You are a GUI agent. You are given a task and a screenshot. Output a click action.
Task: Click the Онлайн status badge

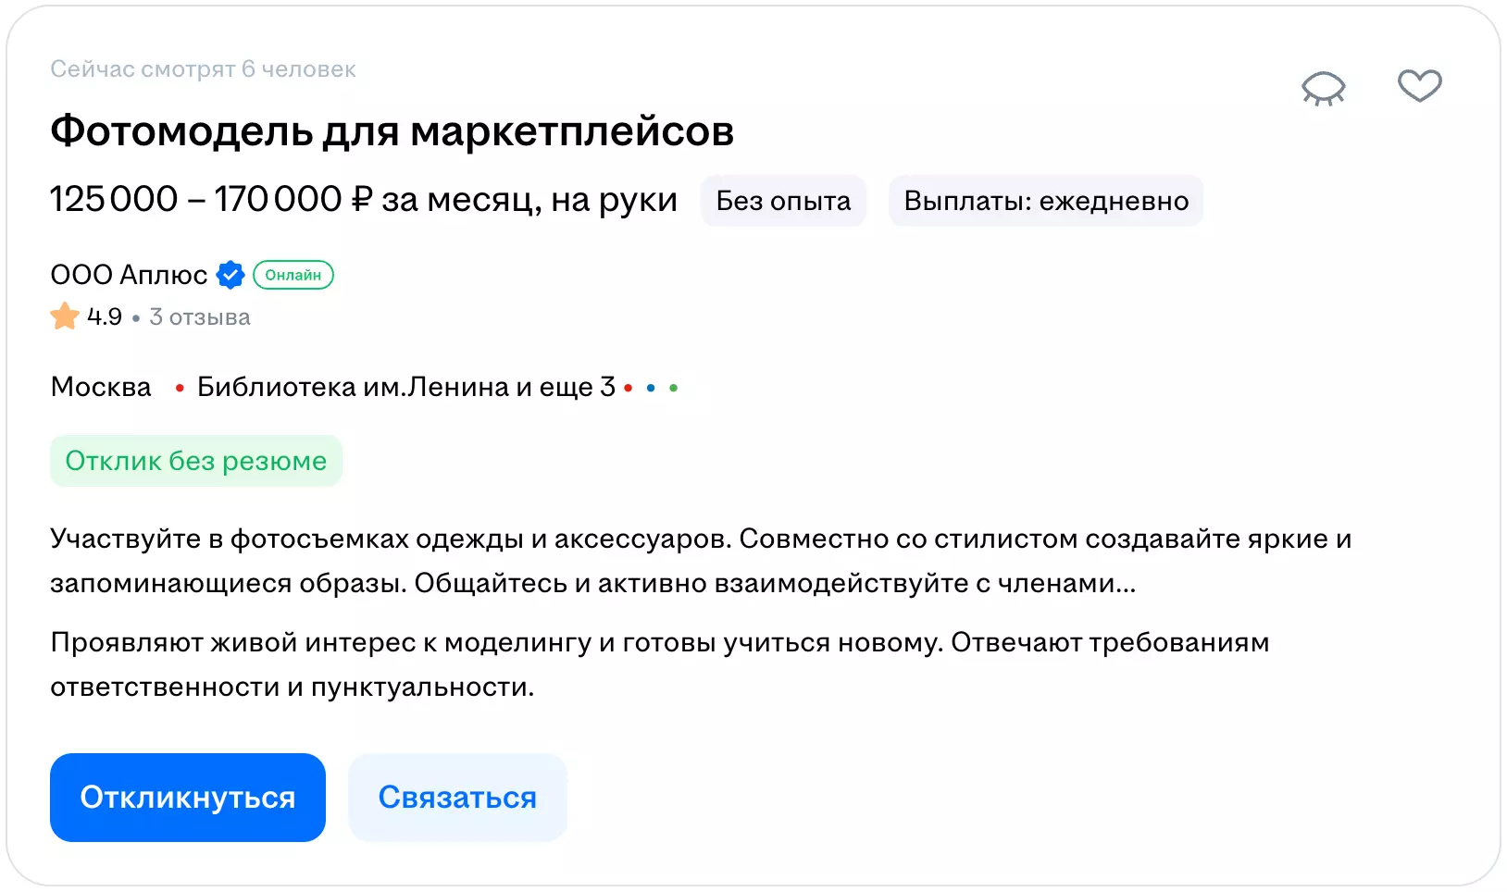click(293, 275)
